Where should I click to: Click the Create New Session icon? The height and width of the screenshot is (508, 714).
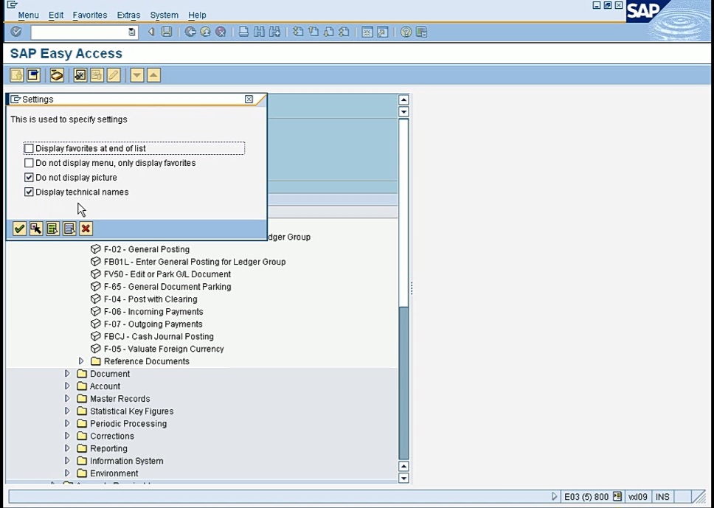367,32
